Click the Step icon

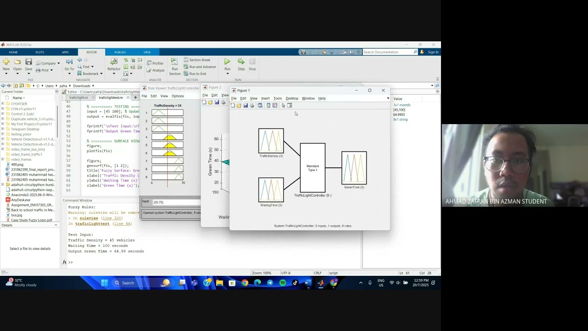coord(241,62)
